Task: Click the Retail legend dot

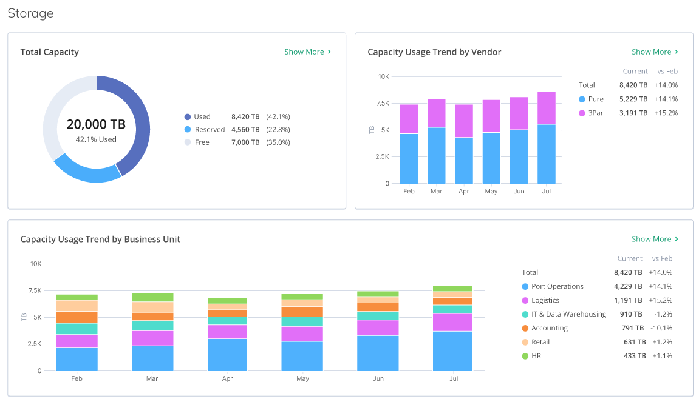Action: click(525, 342)
